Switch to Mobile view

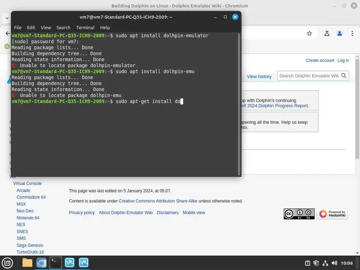point(194,213)
